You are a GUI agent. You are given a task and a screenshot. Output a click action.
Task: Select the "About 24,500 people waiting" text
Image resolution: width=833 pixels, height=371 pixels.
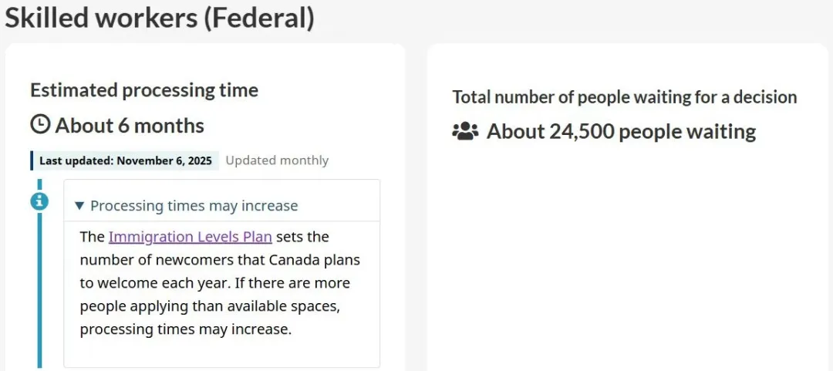tap(621, 132)
